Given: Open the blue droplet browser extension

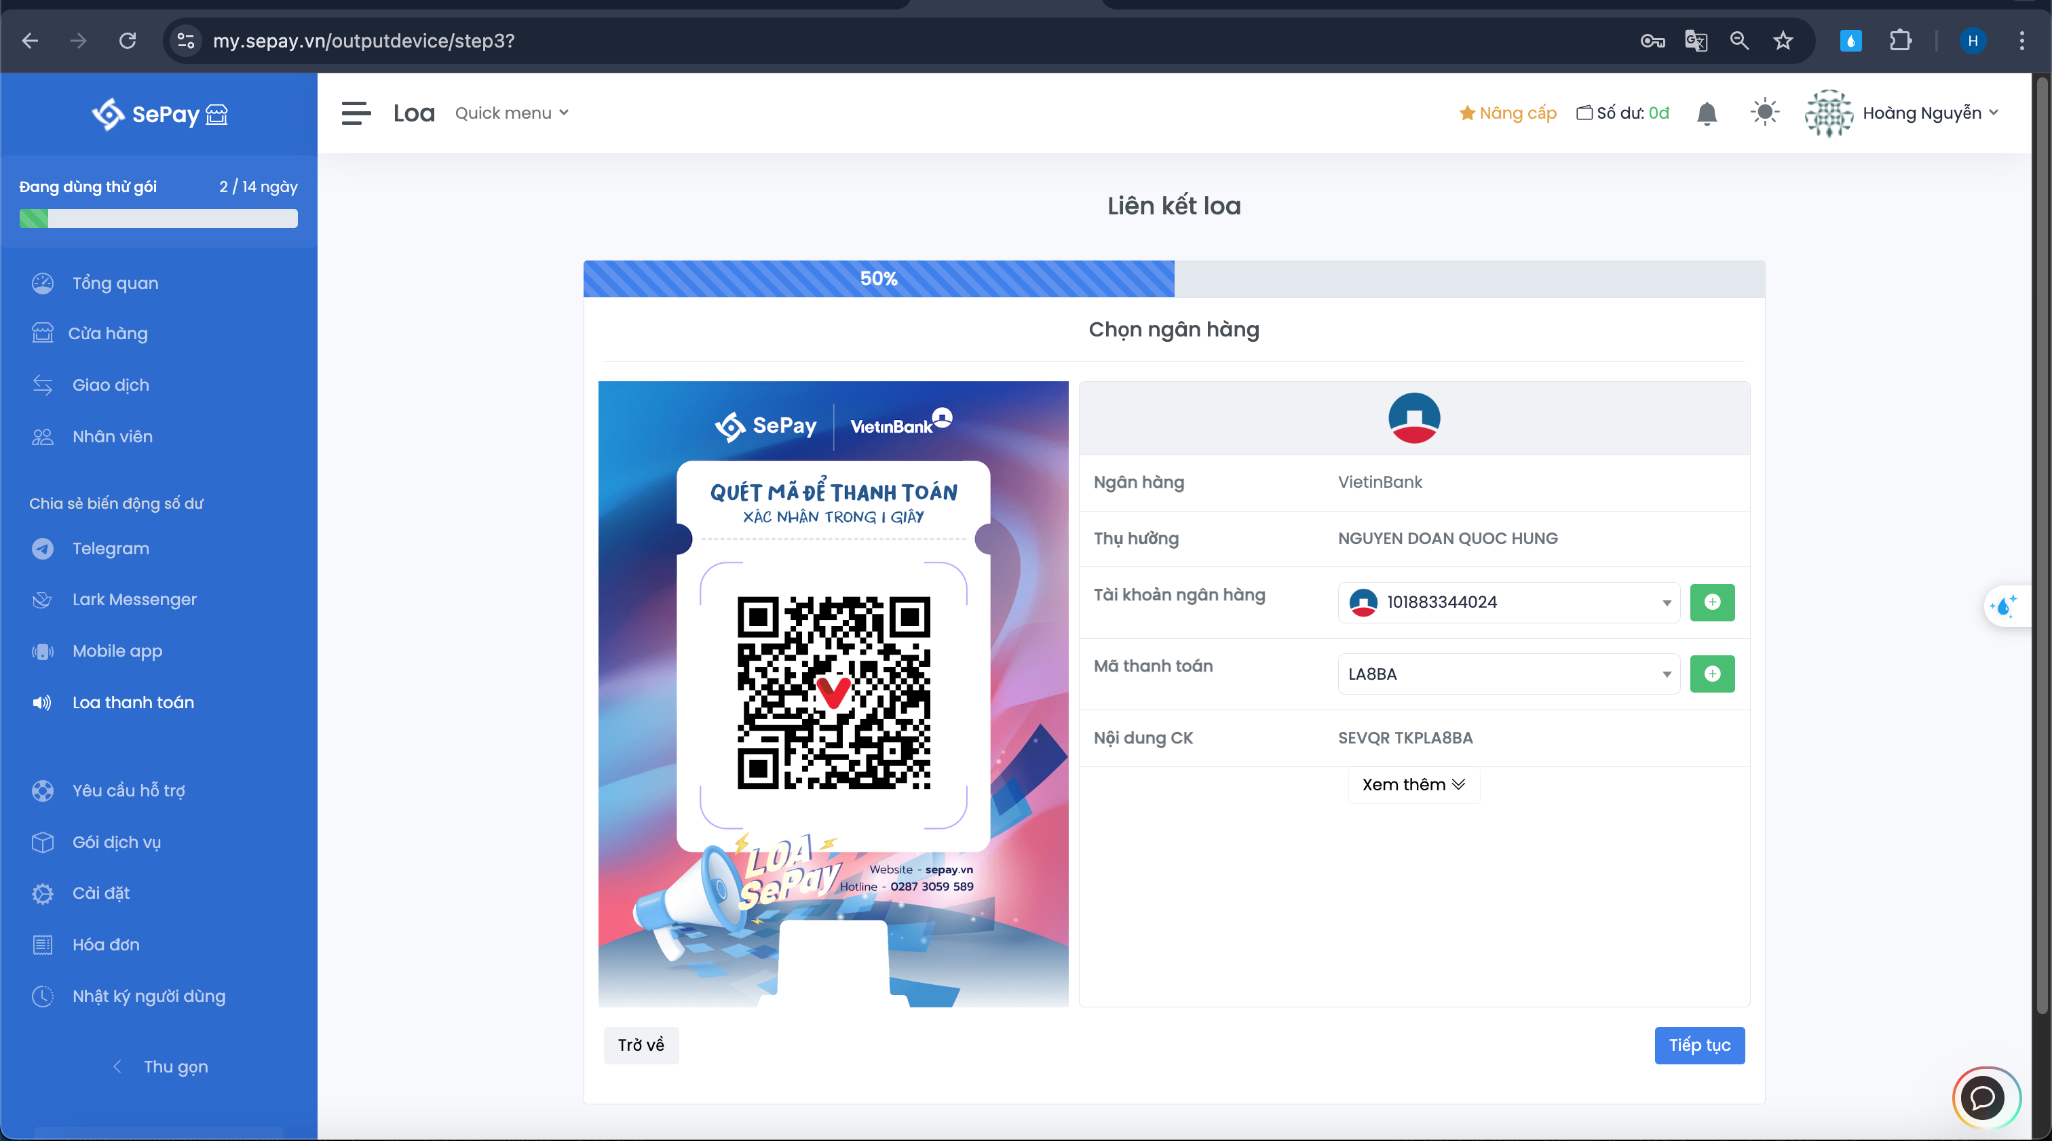Looking at the screenshot, I should pos(1850,41).
